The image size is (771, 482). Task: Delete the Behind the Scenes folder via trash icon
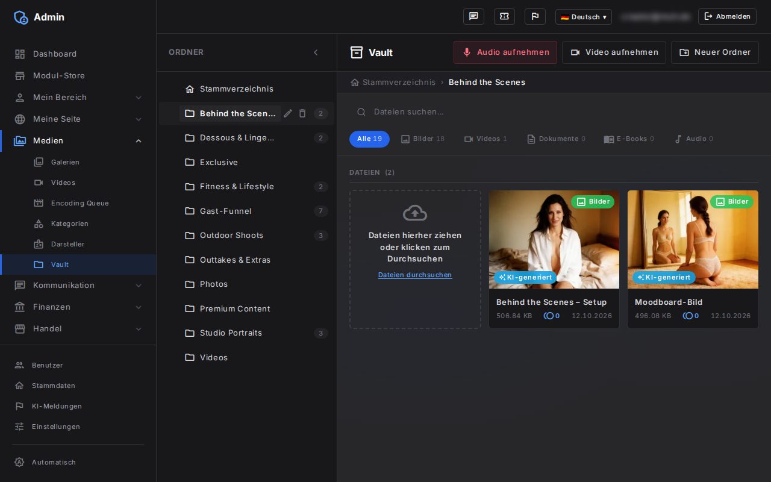click(x=302, y=113)
